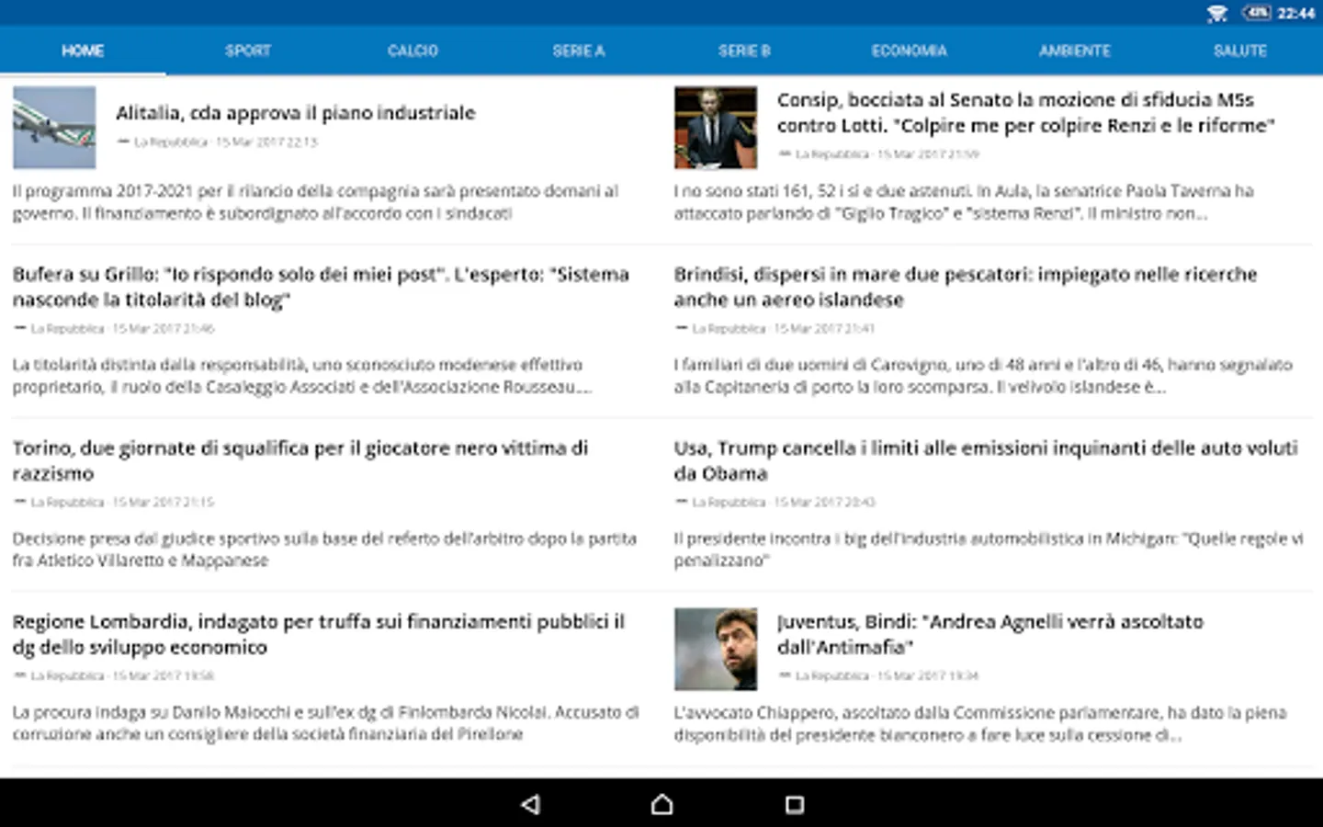Tap the battery indicator in status bar

click(x=1256, y=13)
